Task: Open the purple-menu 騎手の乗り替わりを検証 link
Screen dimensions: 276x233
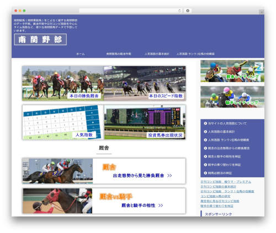Action: coord(224,165)
